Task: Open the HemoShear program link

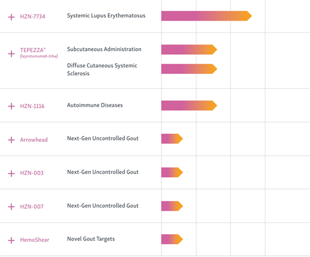Action: point(35,240)
